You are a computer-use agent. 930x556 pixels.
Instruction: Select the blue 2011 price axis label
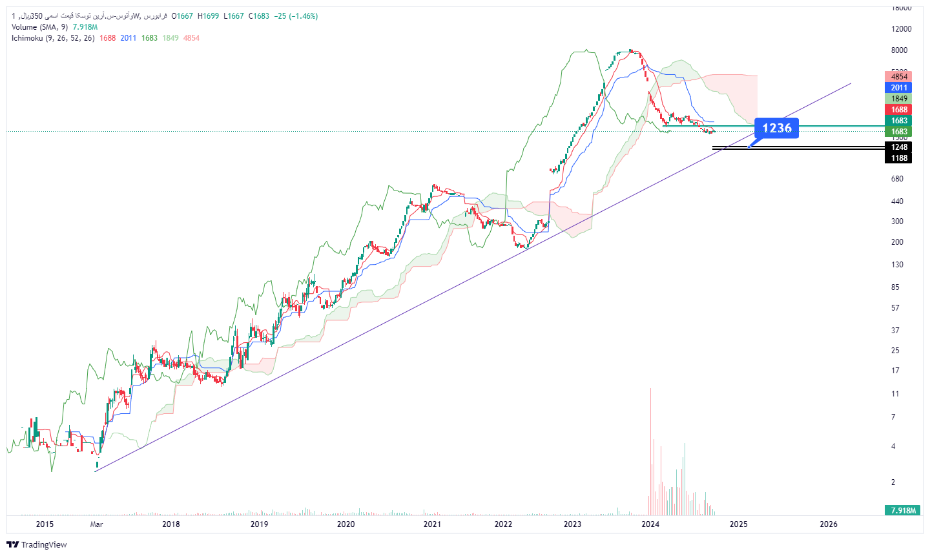point(898,87)
